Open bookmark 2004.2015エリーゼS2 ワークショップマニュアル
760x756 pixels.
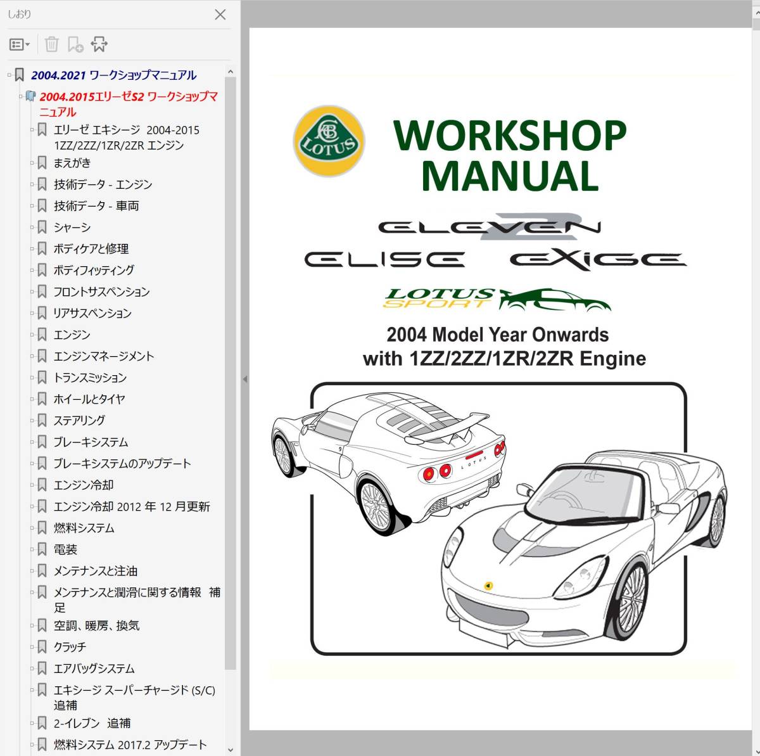pyautogui.click(x=129, y=104)
